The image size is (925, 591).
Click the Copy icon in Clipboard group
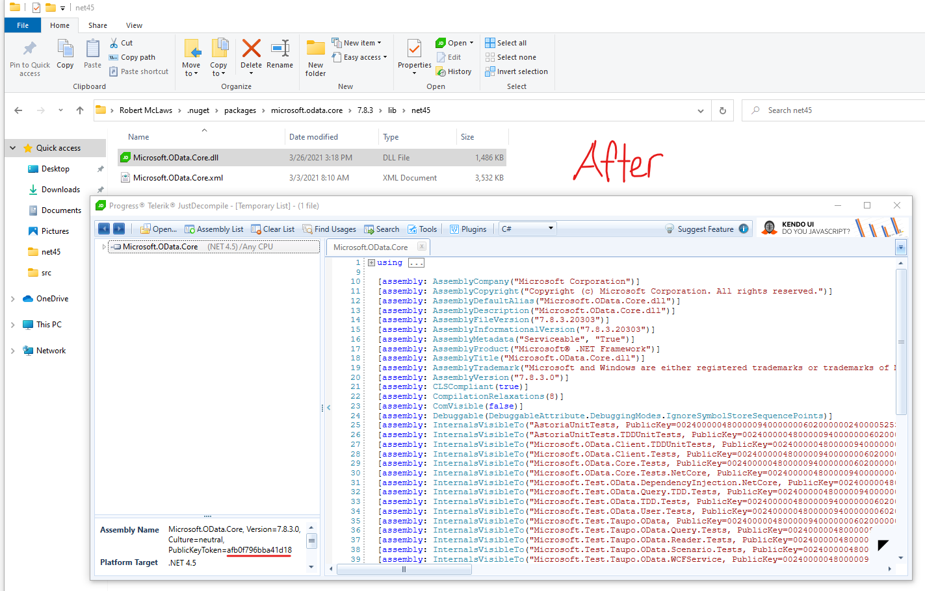click(x=65, y=49)
